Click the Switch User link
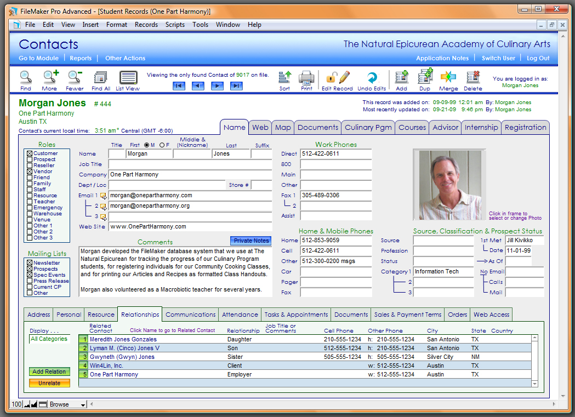The image size is (575, 417). (x=498, y=58)
